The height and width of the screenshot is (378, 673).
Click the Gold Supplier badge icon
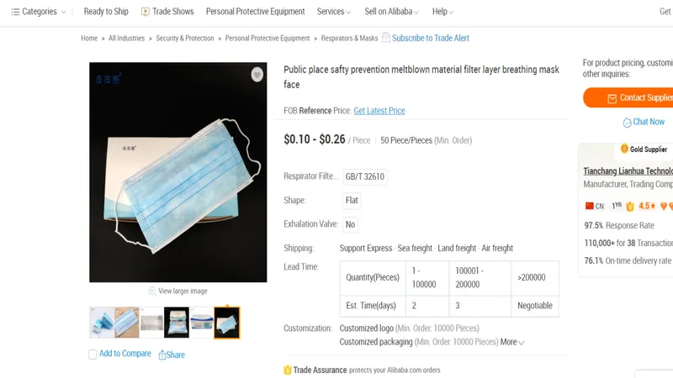(624, 149)
